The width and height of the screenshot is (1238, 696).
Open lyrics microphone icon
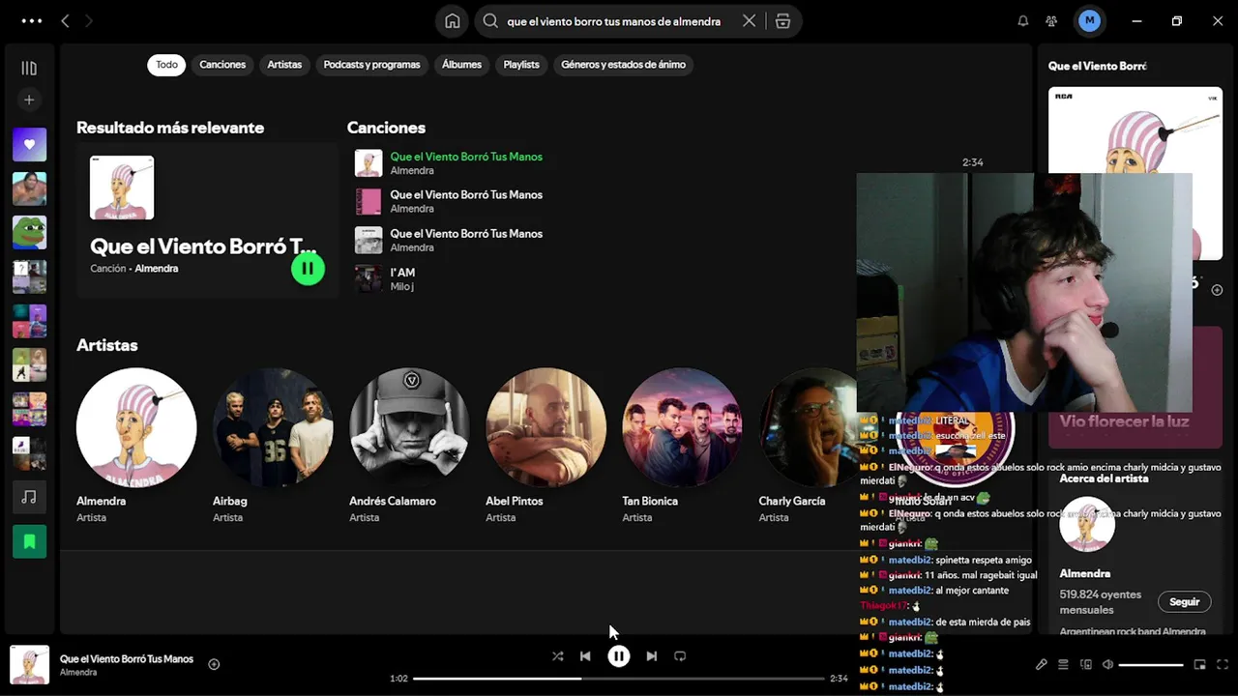point(1041,665)
